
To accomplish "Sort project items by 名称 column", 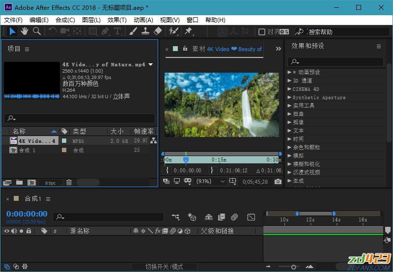I will [x=19, y=131].
